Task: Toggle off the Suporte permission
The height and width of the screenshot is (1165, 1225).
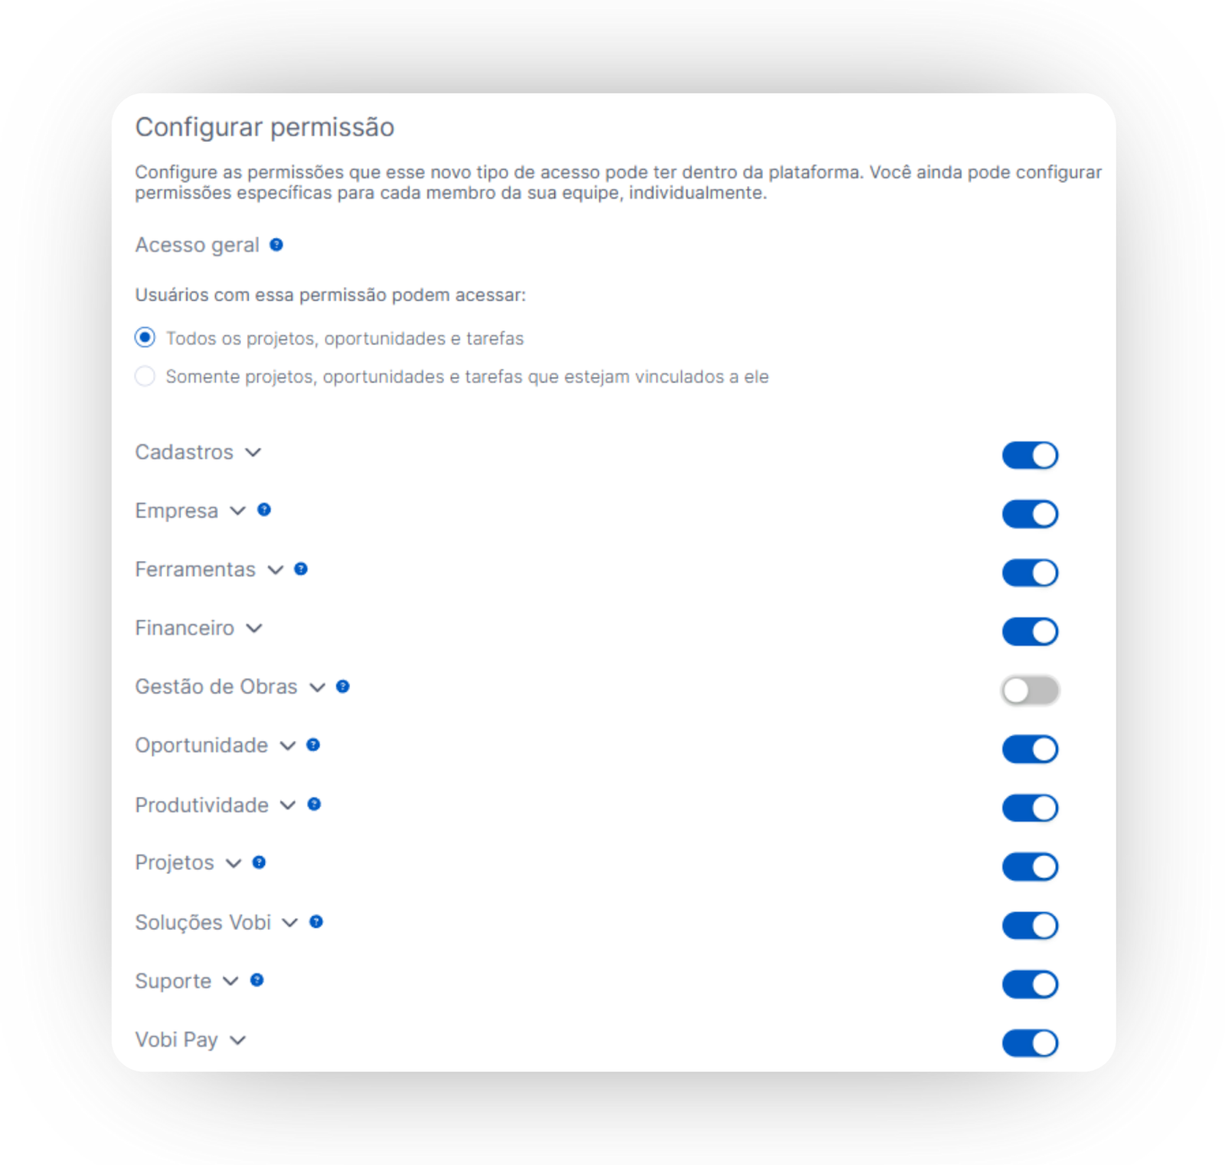Action: coord(1030,984)
